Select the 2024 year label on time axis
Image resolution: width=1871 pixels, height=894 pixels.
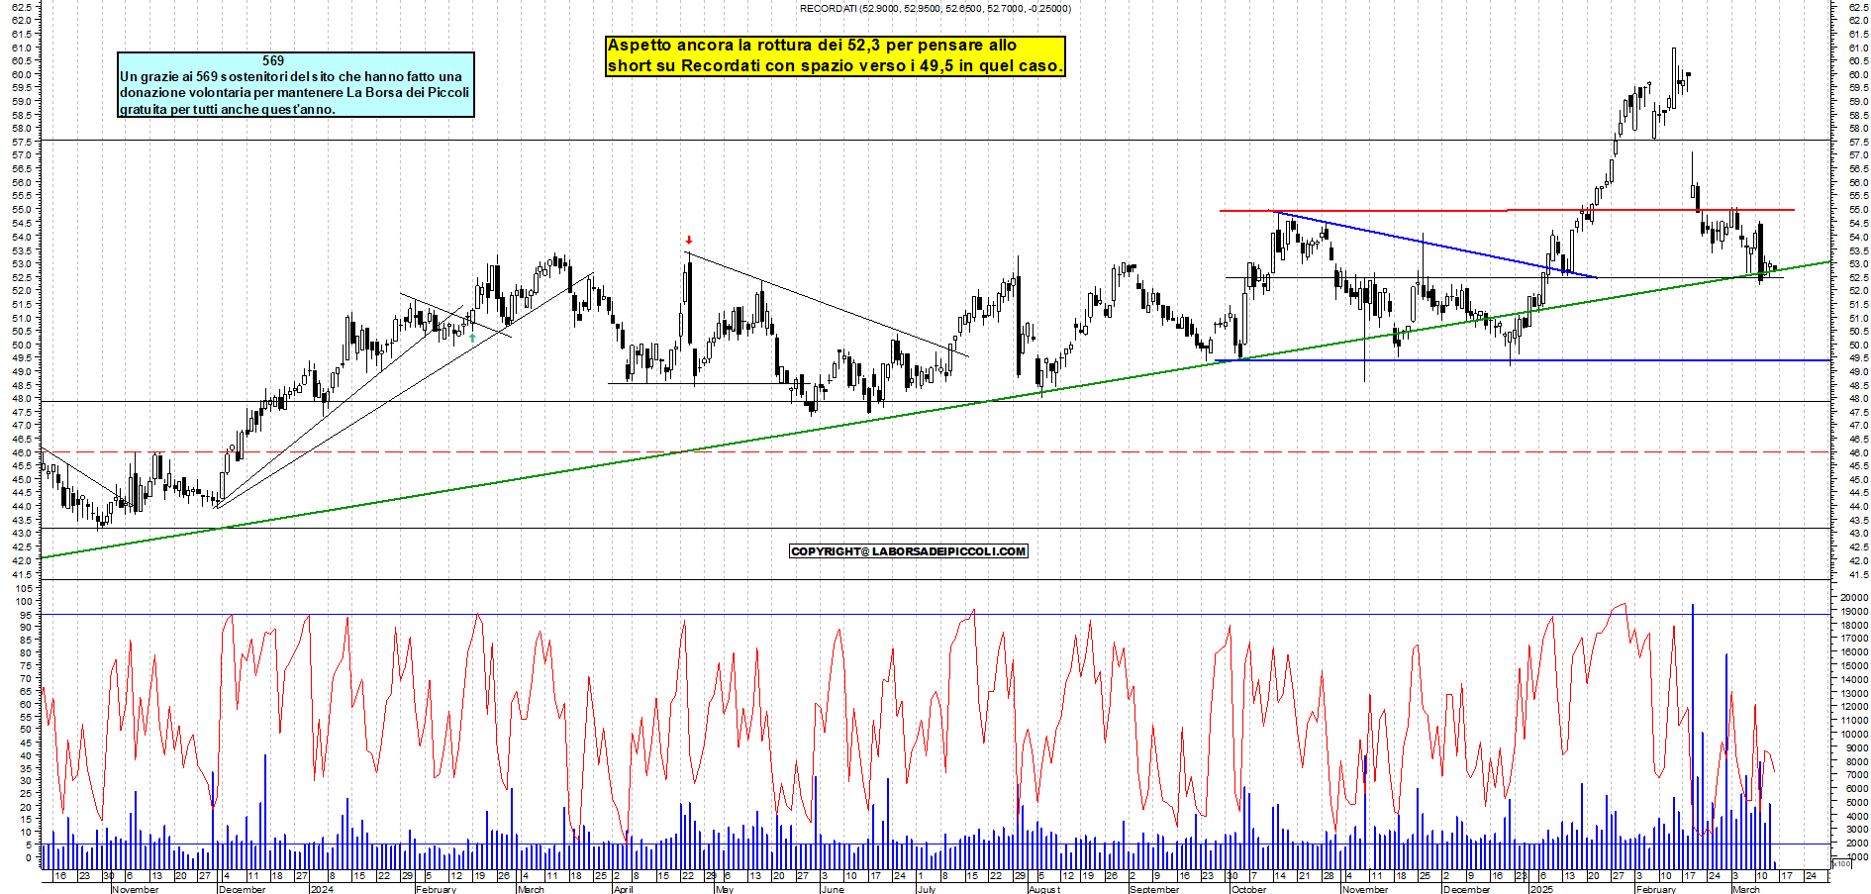pyautogui.click(x=322, y=889)
